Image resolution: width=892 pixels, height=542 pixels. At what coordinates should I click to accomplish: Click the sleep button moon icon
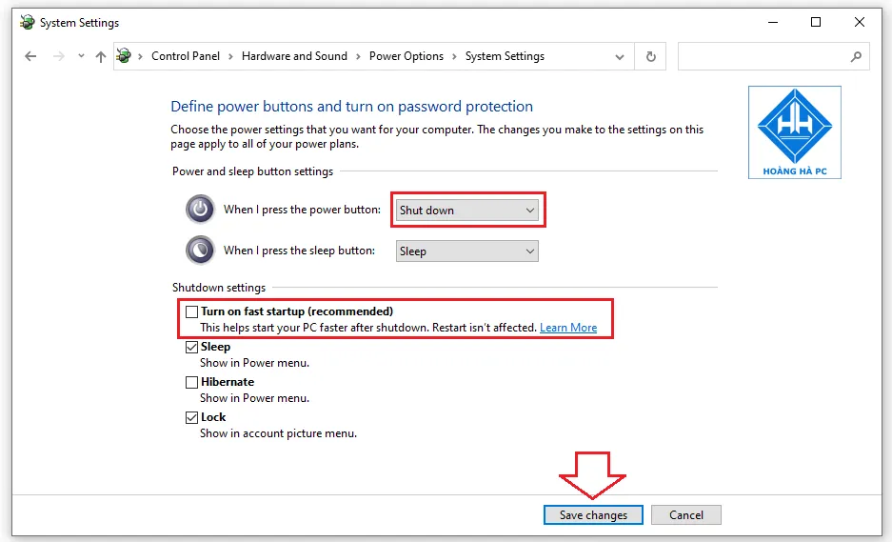200,251
